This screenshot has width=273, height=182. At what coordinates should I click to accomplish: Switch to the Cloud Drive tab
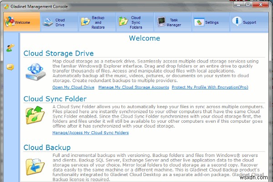pos(59,22)
